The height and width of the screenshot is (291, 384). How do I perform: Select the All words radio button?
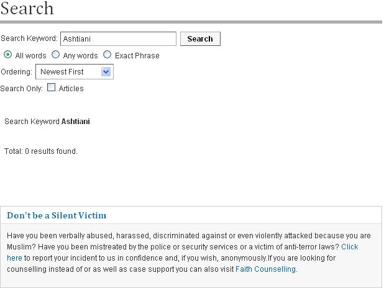click(8, 55)
